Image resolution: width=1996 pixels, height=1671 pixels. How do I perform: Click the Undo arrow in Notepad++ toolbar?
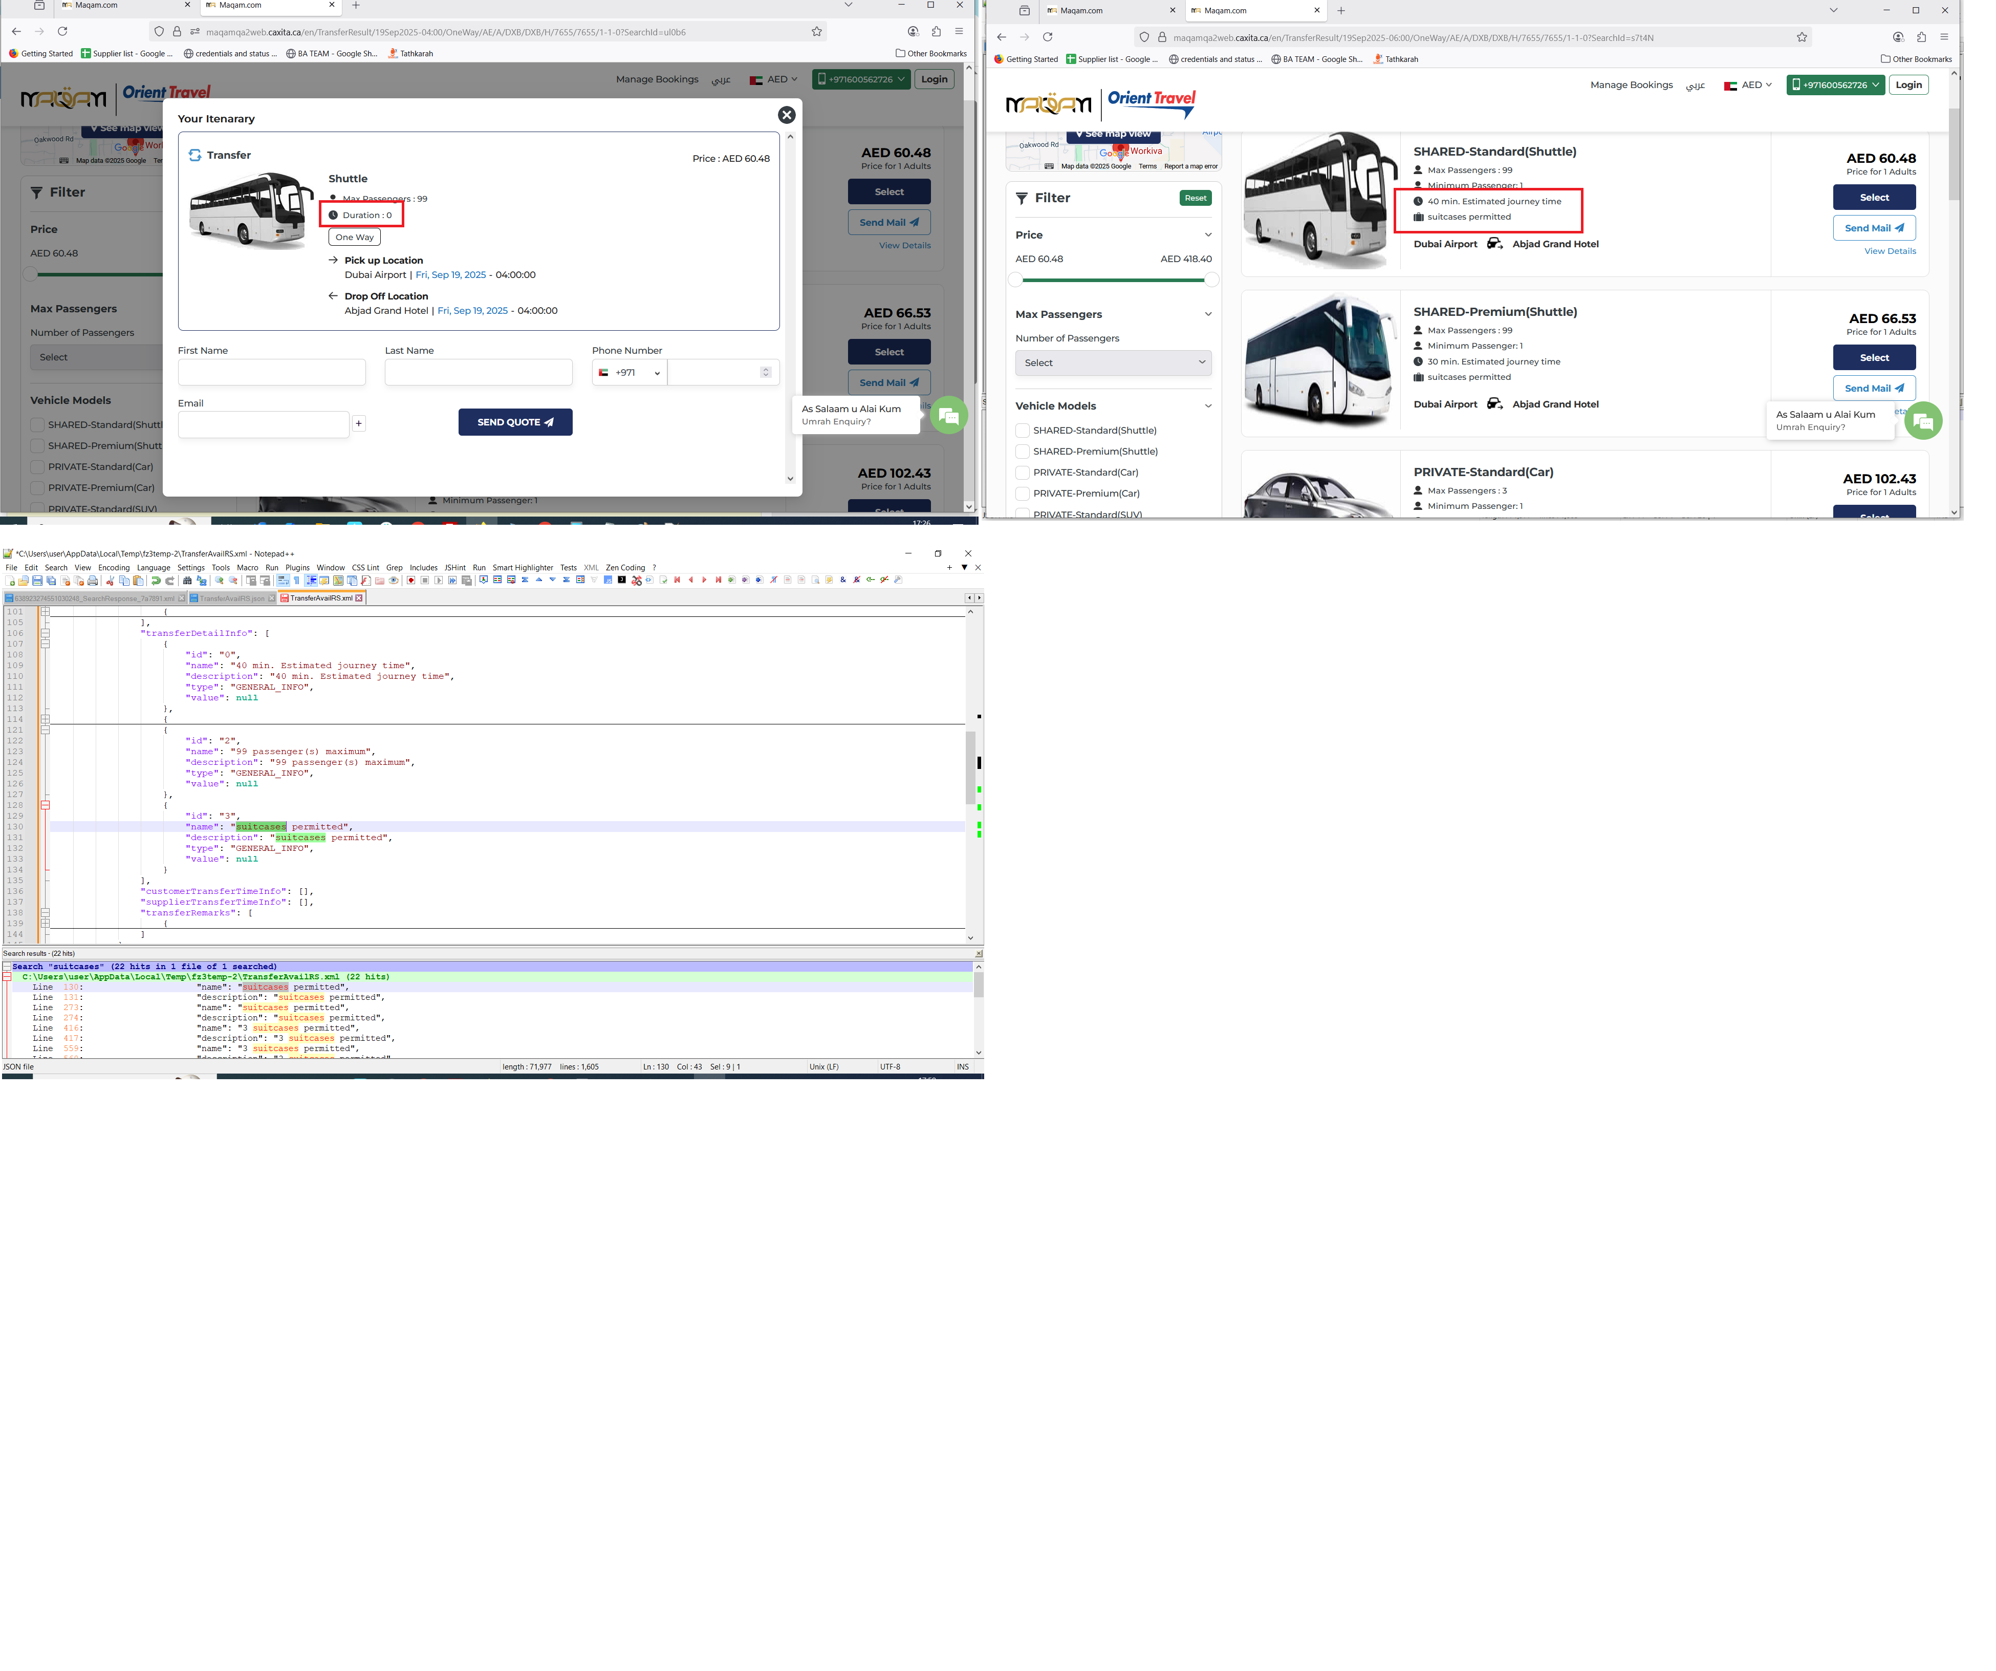(156, 581)
